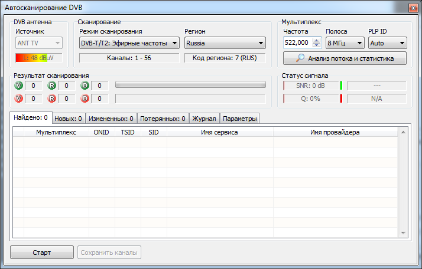Click the red D data channels icon
Screen dimensions: 422x269
pos(86,99)
